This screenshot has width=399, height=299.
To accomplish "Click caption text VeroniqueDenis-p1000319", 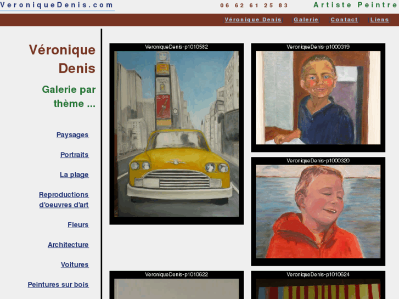I will coord(318,47).
